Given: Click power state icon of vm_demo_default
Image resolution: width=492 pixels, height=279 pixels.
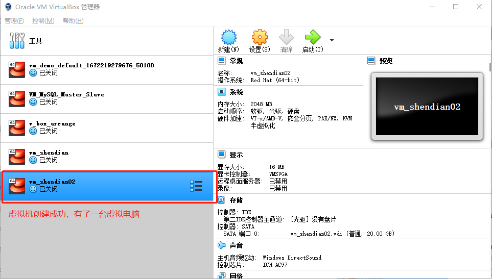Looking at the screenshot, I should [33, 73].
